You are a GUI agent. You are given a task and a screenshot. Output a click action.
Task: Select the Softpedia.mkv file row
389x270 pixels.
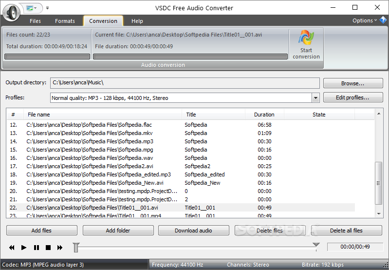click(x=182, y=133)
